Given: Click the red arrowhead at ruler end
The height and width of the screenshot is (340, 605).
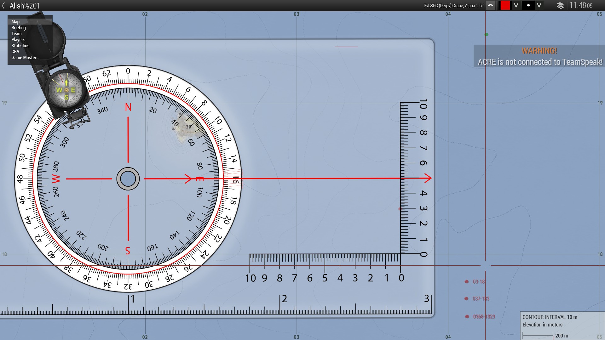Looking at the screenshot, I should click(428, 178).
